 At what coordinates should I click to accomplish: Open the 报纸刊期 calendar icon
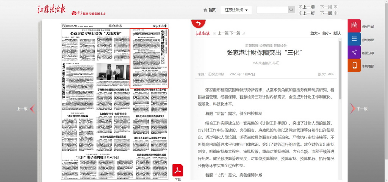pos(354,26)
